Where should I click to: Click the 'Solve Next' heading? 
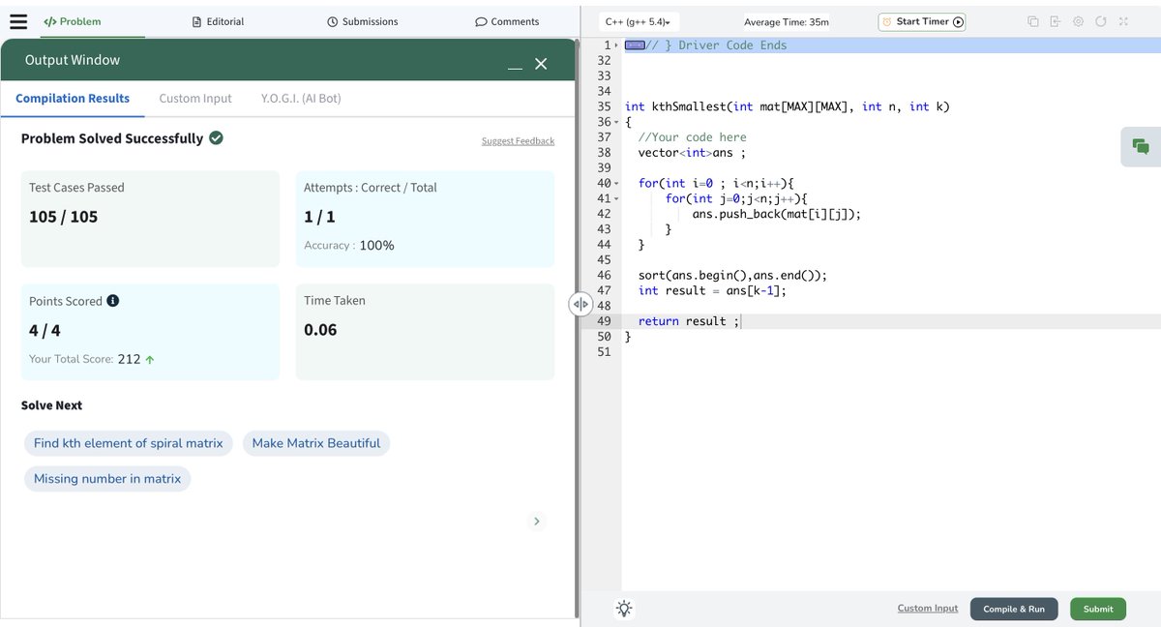(51, 405)
